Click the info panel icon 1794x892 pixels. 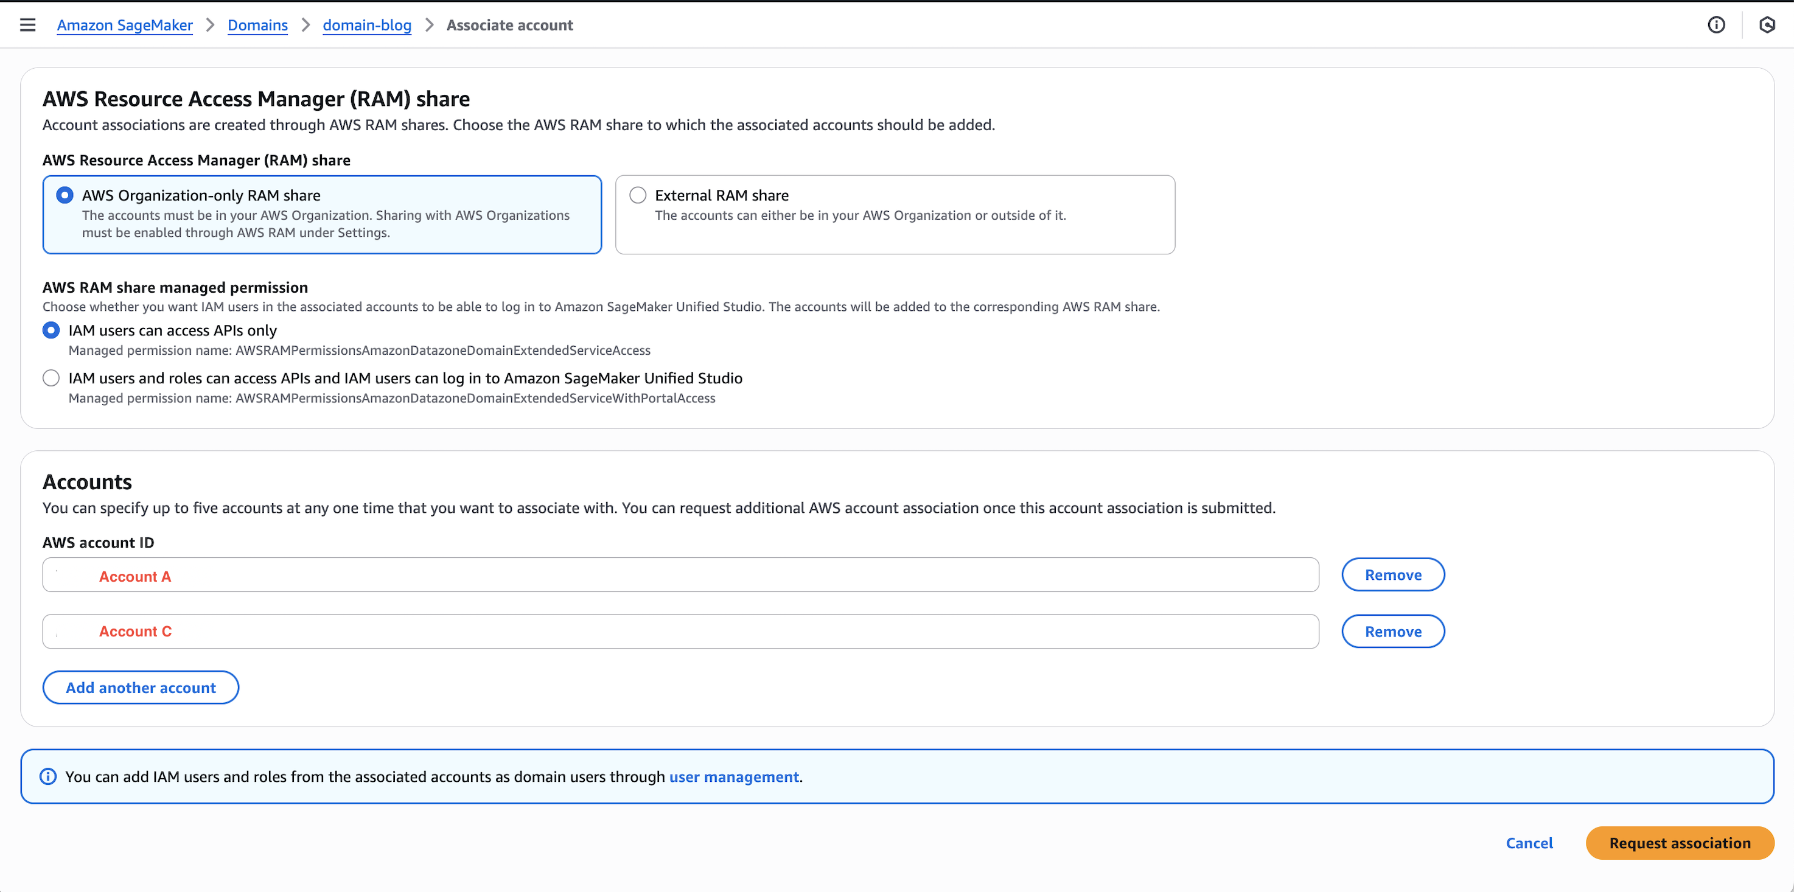coord(1716,25)
